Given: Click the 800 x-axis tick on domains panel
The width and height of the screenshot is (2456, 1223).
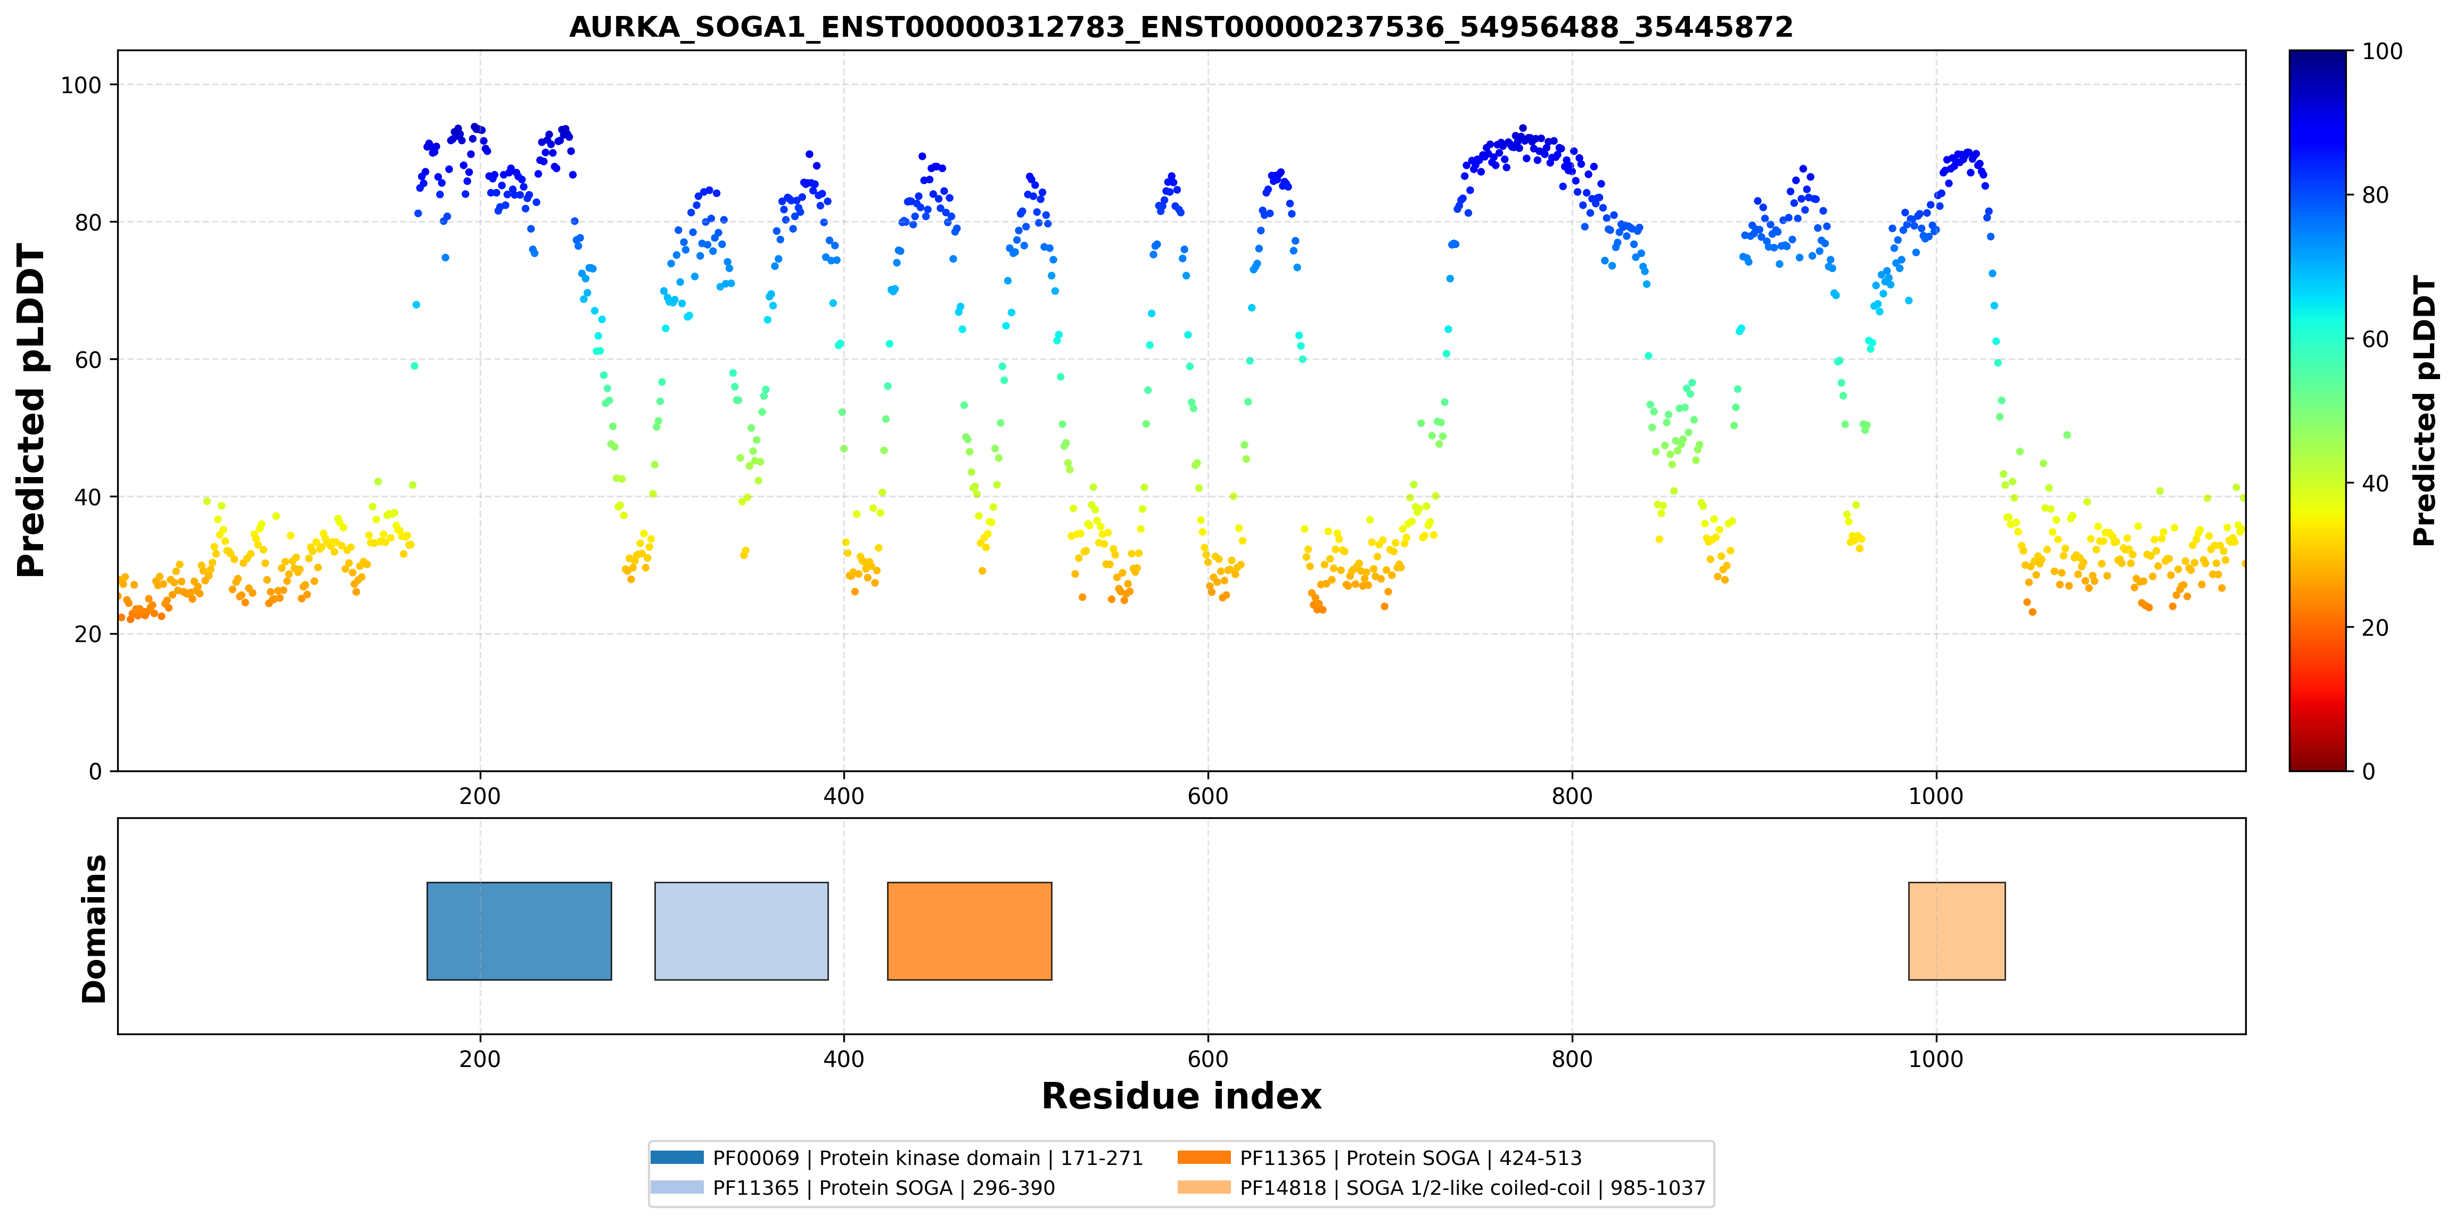Looking at the screenshot, I should [x=1571, y=1059].
